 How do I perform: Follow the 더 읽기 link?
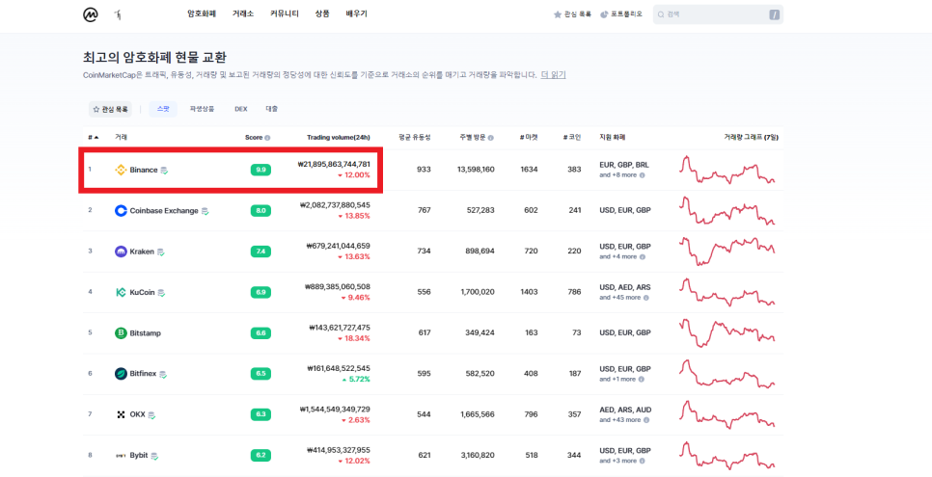[553, 75]
